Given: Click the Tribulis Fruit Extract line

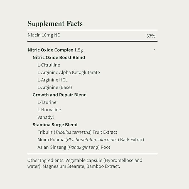Looking at the screenshot, I should click(x=77, y=132).
